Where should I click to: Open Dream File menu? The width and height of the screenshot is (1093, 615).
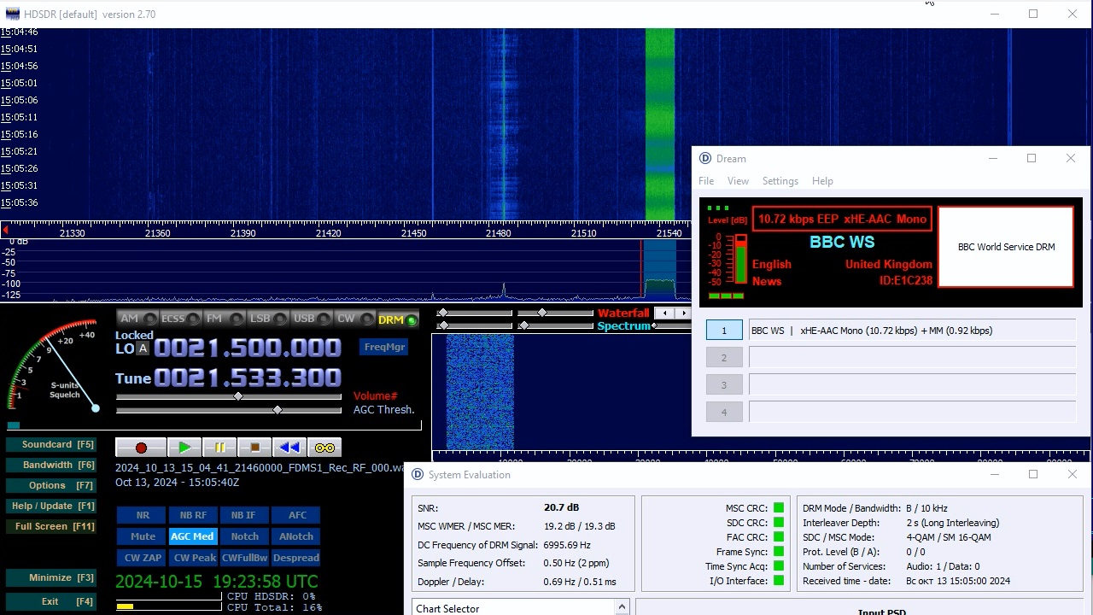706,181
